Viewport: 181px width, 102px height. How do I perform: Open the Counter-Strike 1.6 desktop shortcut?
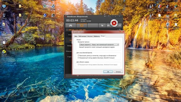[167, 8]
